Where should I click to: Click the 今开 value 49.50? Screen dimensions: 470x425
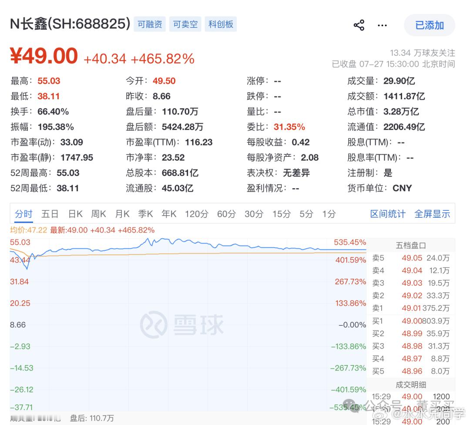click(x=164, y=81)
